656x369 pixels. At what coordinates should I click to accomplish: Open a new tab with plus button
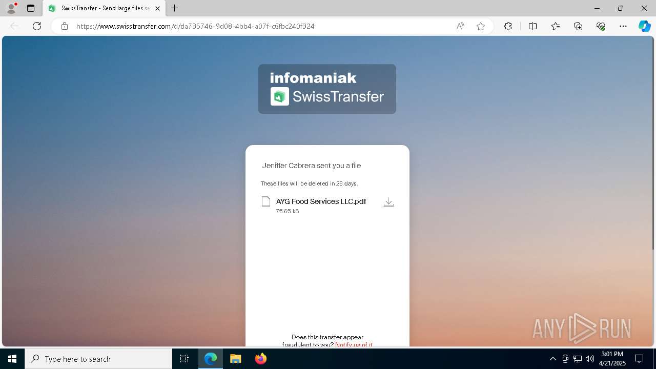coord(175,8)
